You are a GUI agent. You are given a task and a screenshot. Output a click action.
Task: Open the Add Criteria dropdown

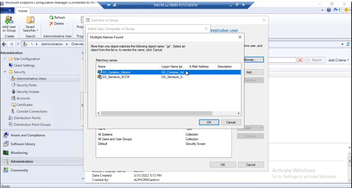(x=339, y=60)
